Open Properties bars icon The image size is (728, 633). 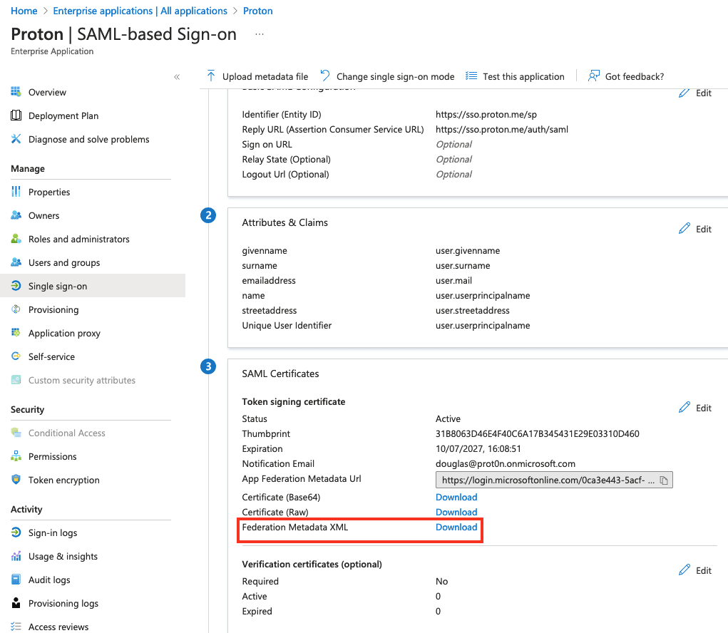[16, 192]
